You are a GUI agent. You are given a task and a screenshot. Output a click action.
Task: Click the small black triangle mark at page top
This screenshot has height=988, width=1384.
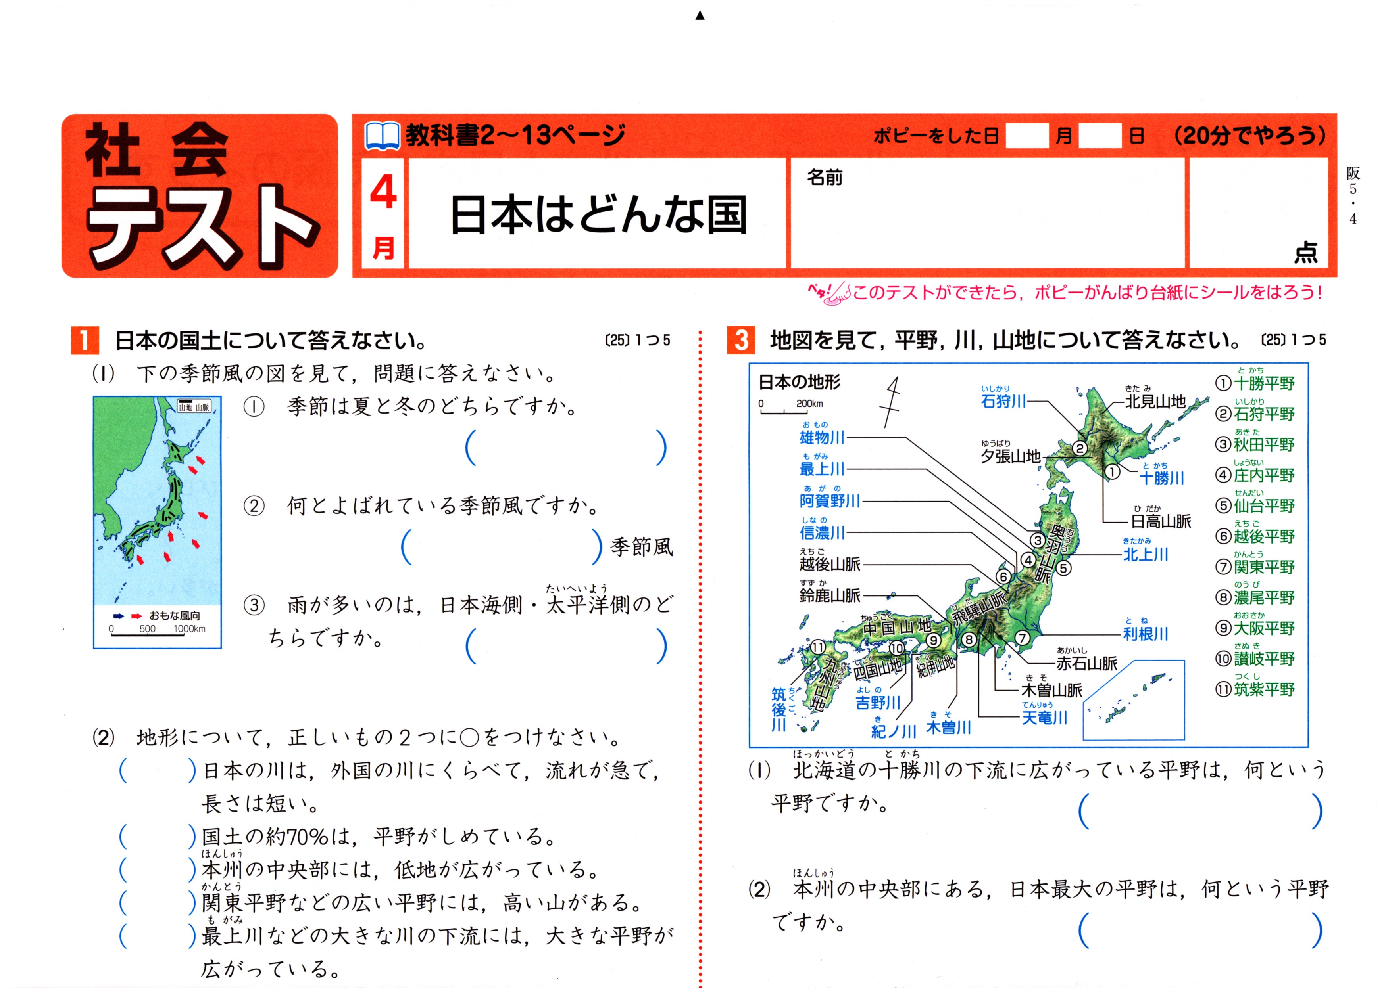click(700, 16)
